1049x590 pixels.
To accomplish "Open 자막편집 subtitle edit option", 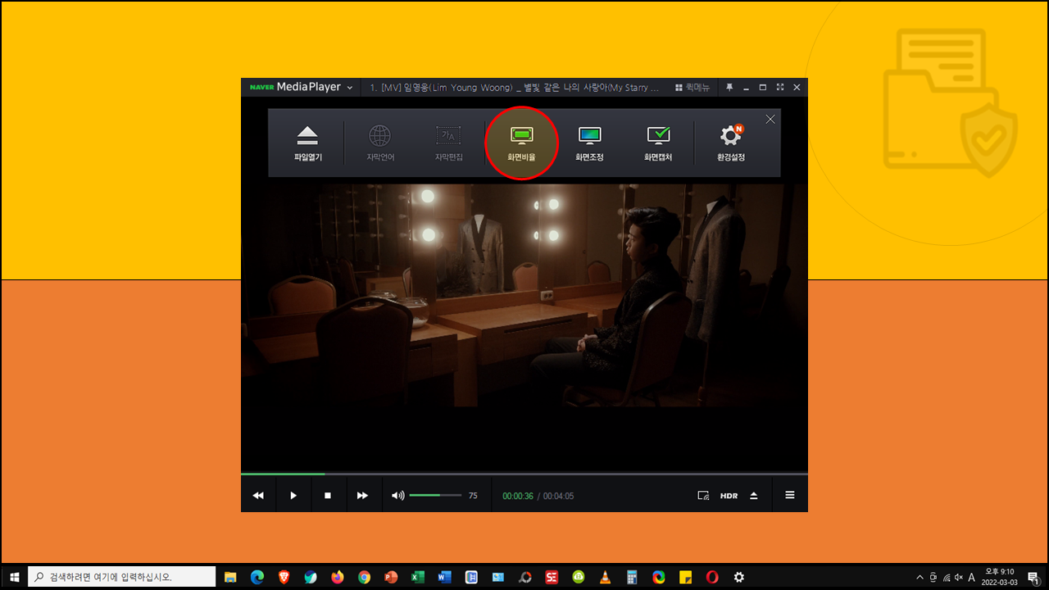I will point(448,143).
